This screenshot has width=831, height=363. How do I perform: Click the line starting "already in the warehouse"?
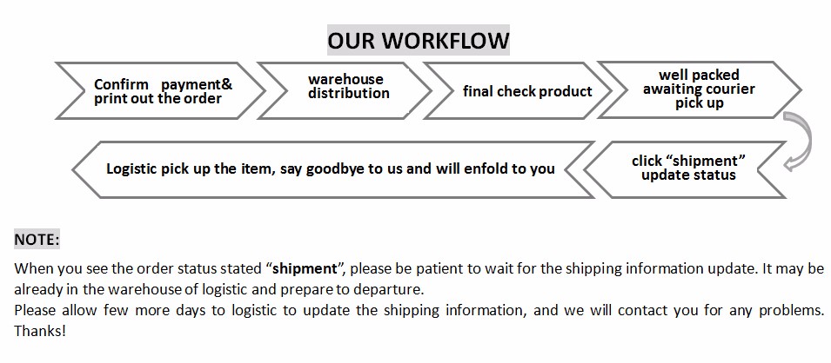[x=218, y=288]
